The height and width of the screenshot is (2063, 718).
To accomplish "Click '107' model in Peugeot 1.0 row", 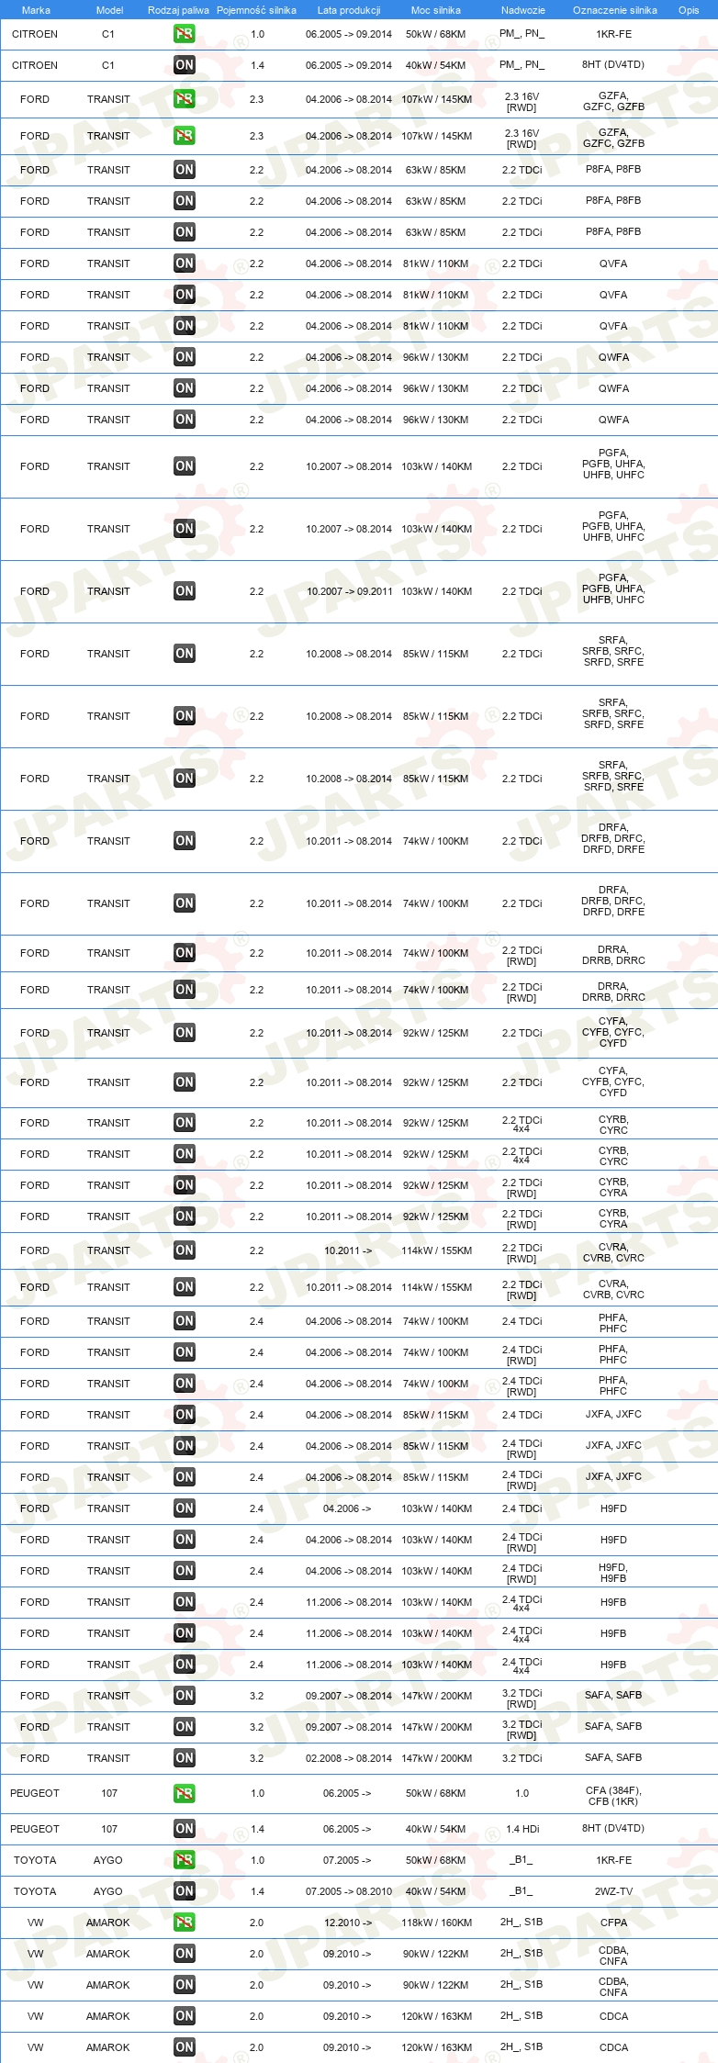I will point(109,1793).
